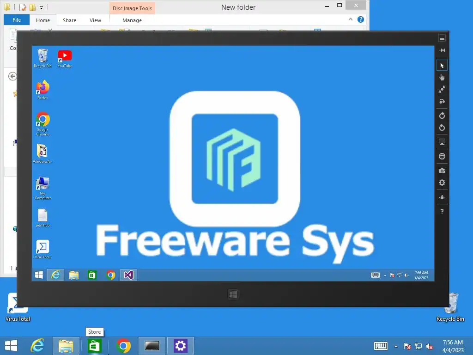Open YouTube shortcut in simulator desktop

(x=65, y=59)
